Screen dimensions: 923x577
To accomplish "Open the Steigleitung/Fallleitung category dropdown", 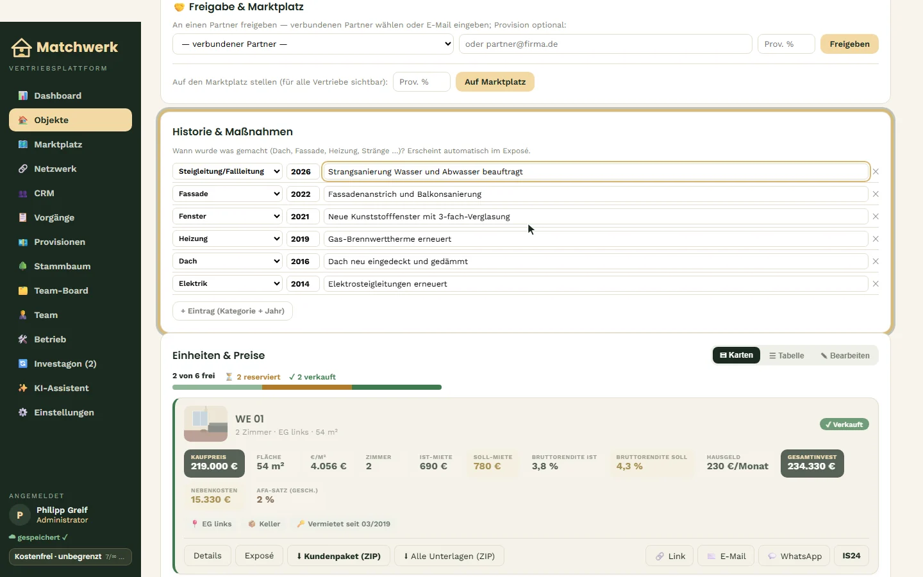I will tap(228, 171).
